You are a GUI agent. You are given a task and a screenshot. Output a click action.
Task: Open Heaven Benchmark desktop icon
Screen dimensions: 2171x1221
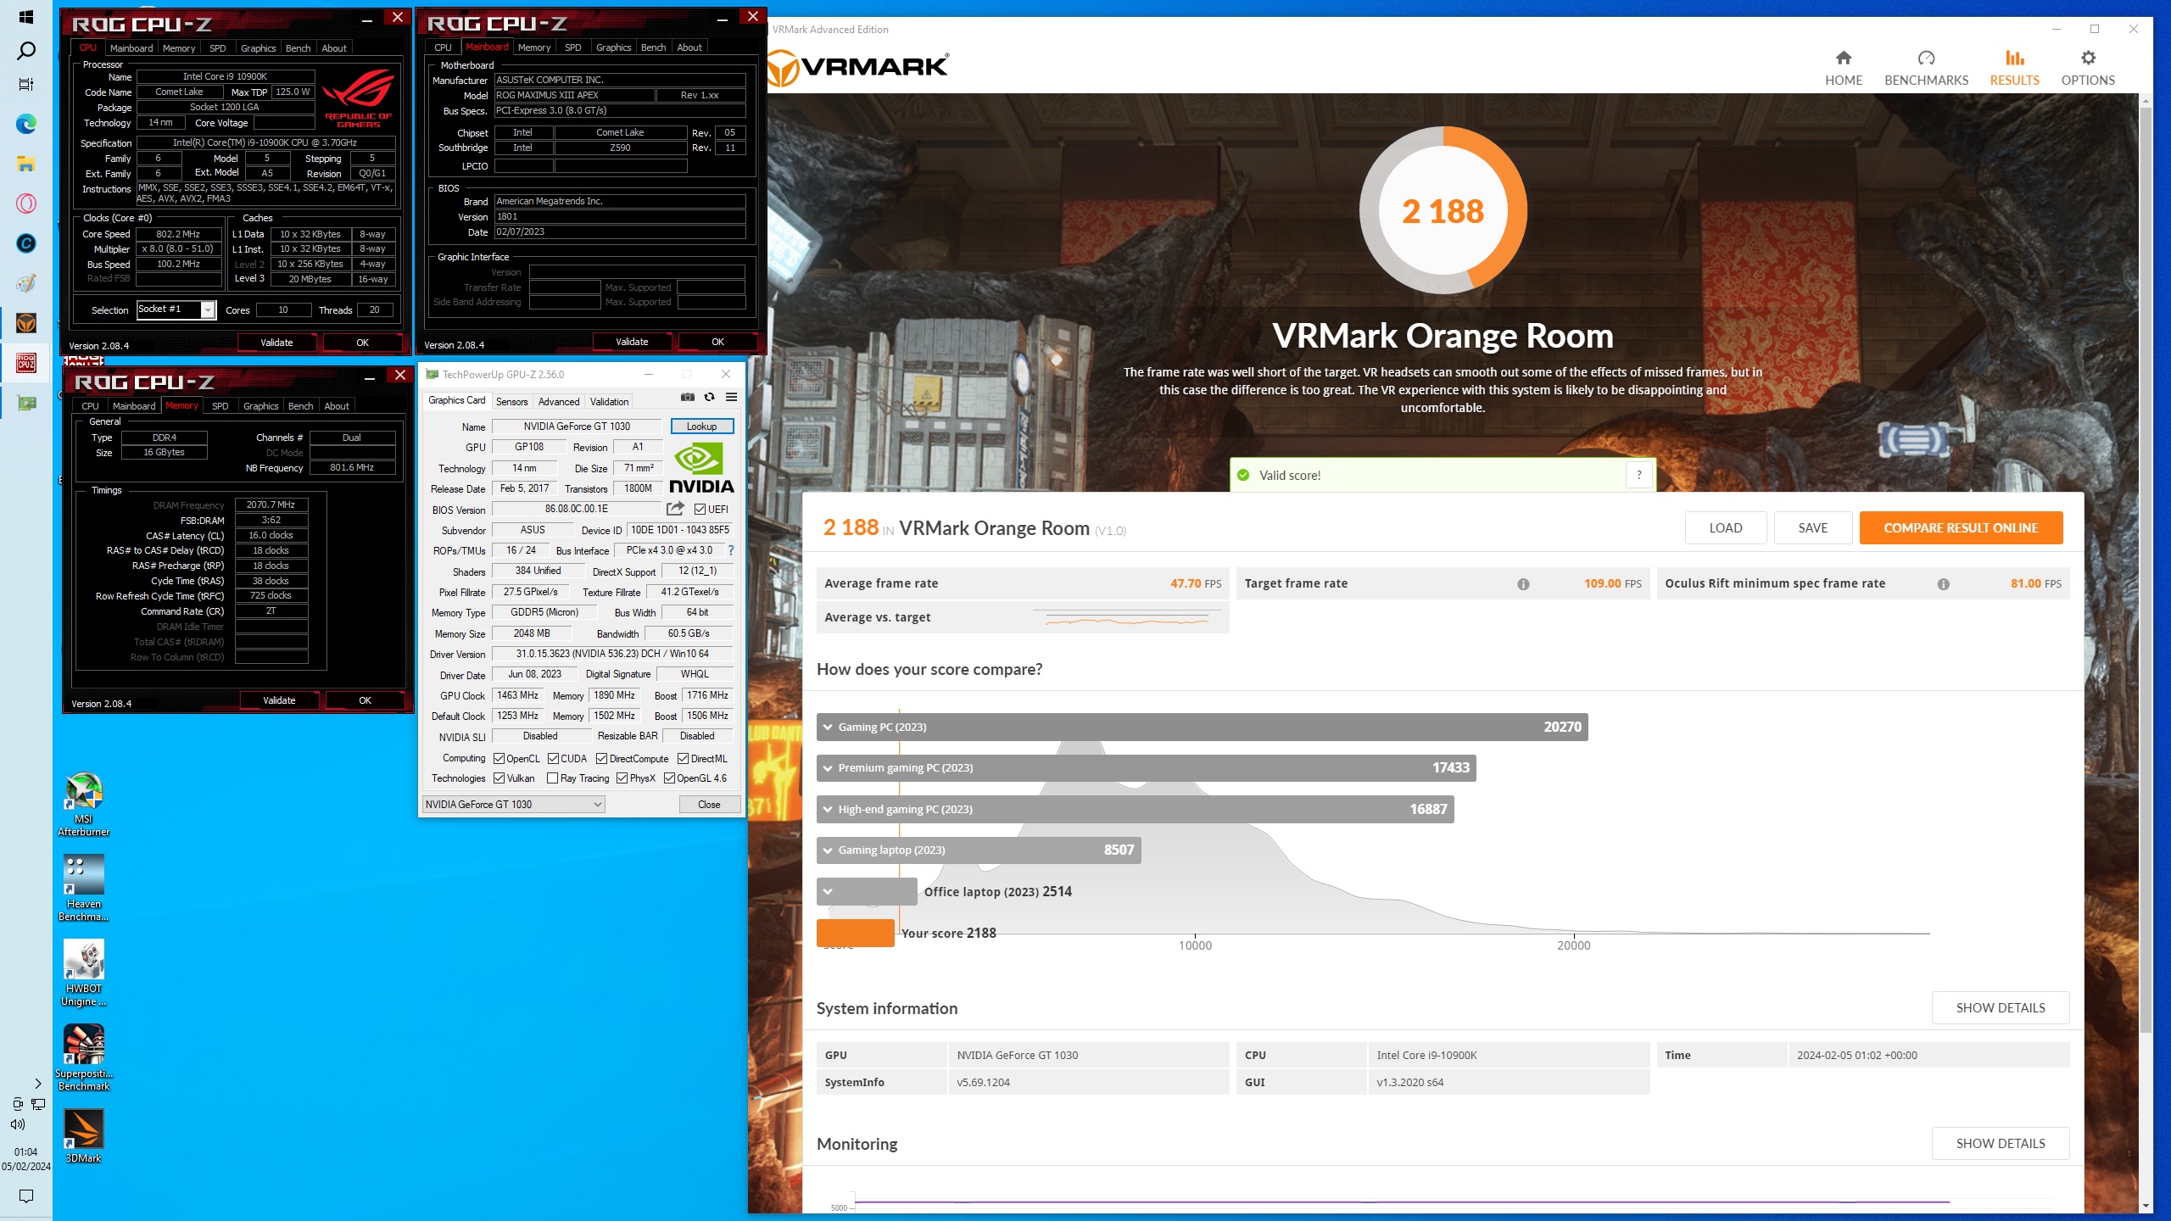84,887
